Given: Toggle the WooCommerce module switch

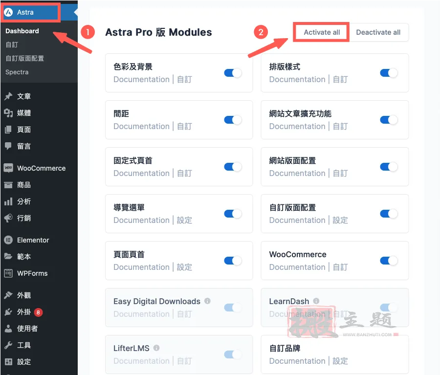Looking at the screenshot, I should [389, 261].
